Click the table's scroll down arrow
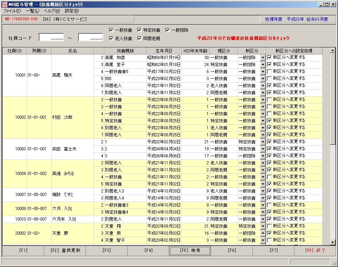This screenshot has width=338, height=267. [x=333, y=242]
